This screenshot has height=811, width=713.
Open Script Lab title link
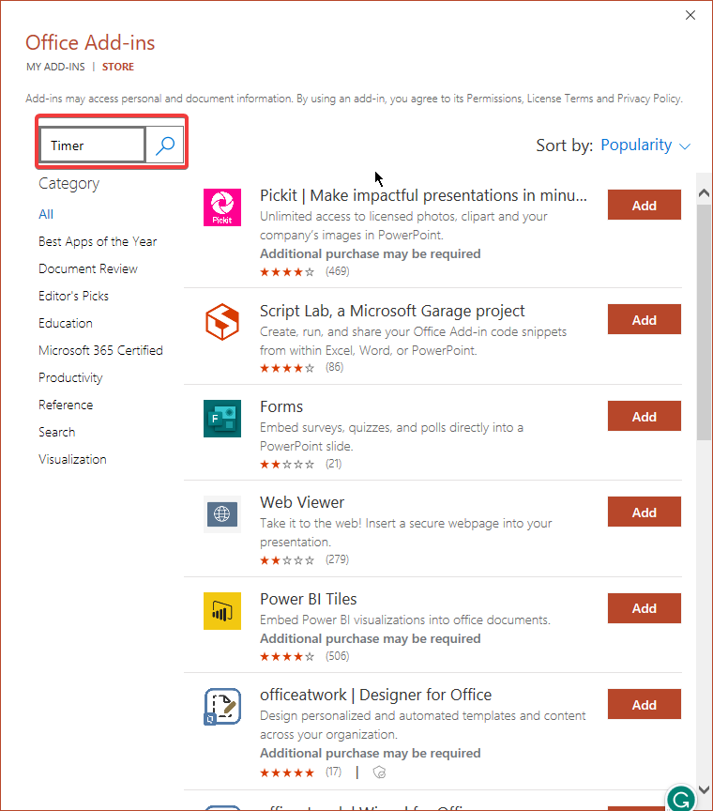(x=392, y=311)
